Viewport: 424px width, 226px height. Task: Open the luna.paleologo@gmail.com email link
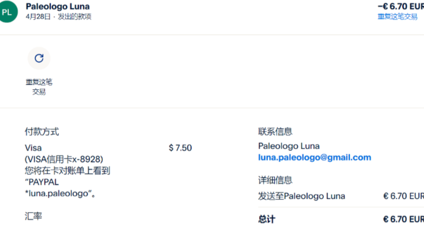coord(315,158)
